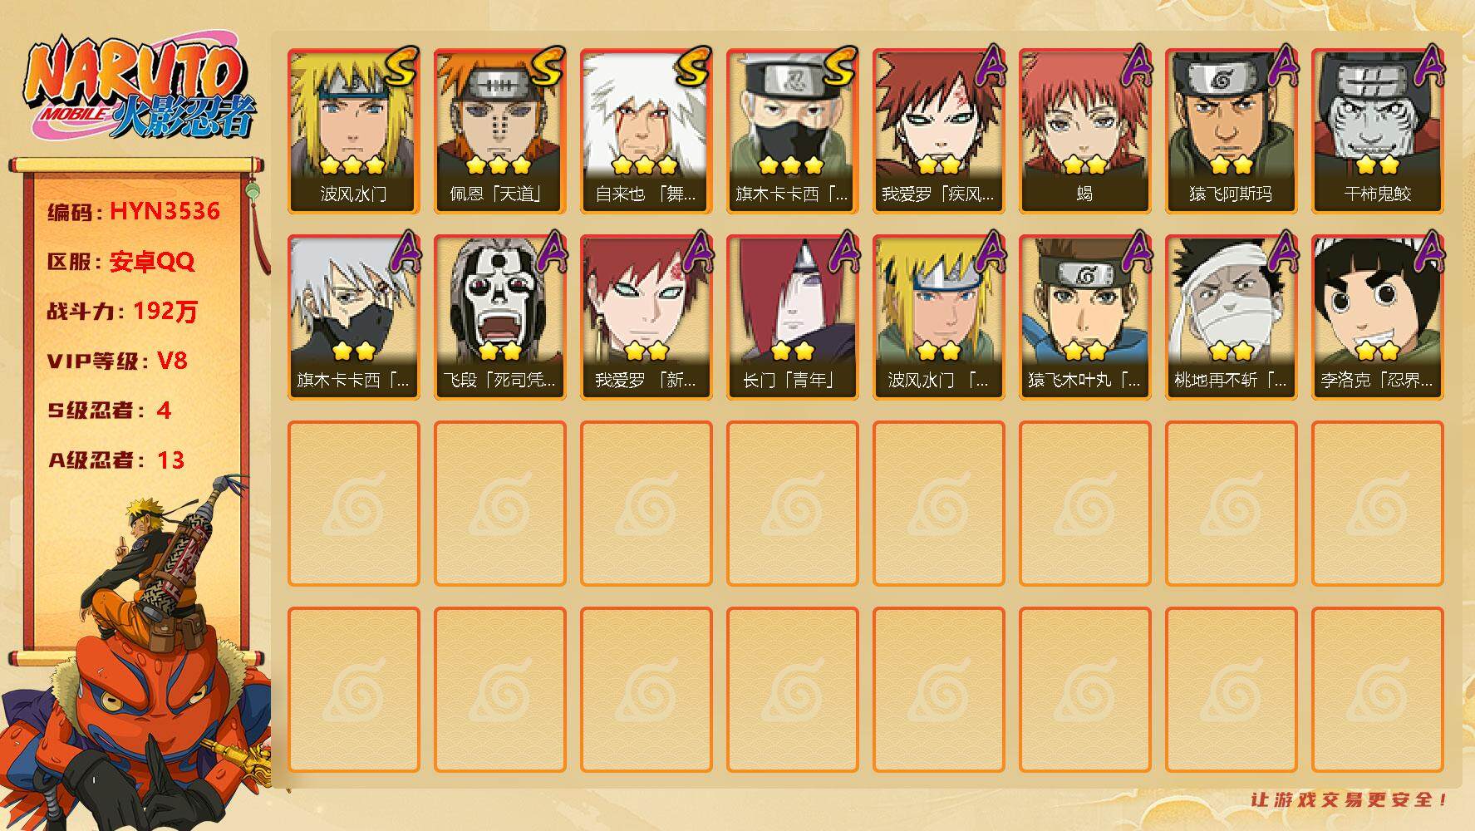Select the 蝎 ninja card
1475x831 pixels.
[1085, 131]
